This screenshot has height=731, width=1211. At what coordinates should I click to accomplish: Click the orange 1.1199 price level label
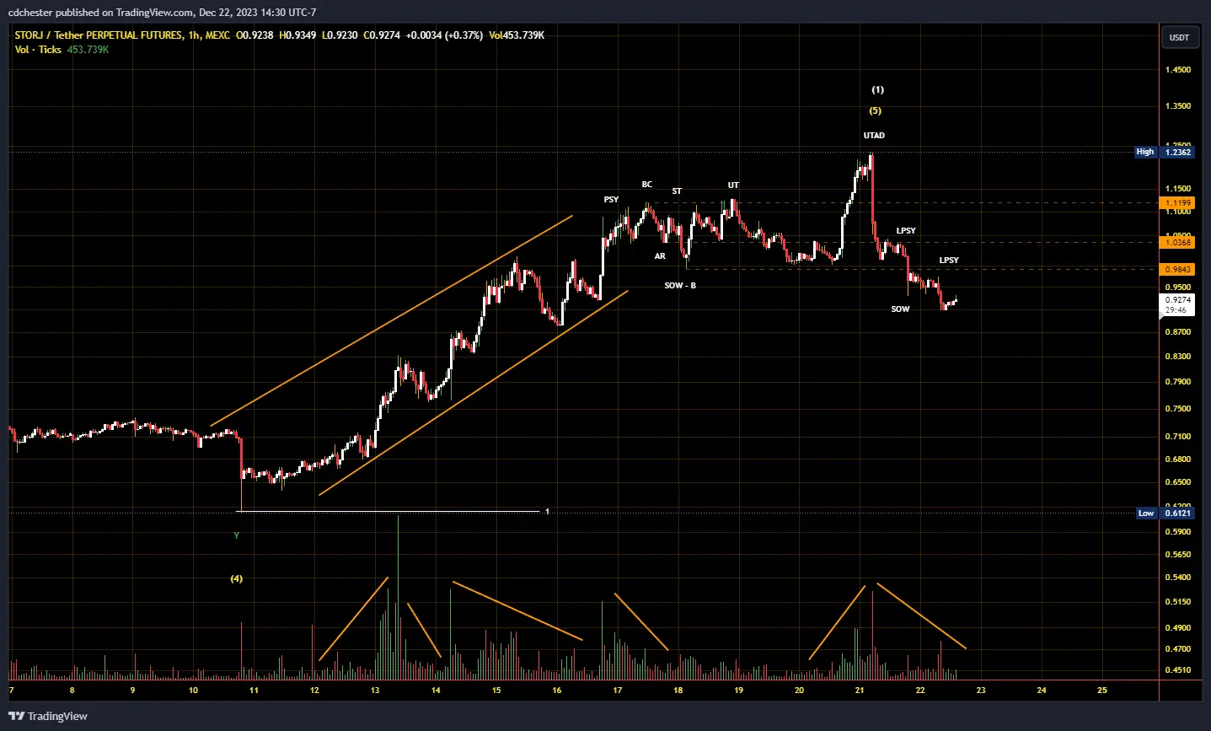[1179, 203]
